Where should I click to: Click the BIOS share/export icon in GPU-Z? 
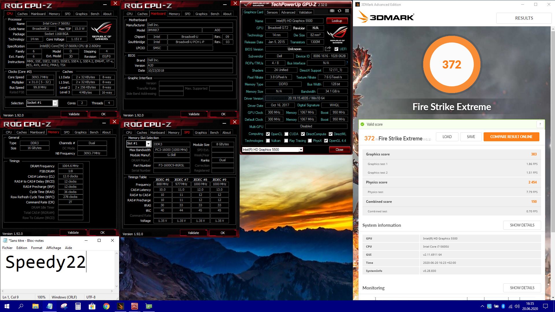[x=328, y=49]
